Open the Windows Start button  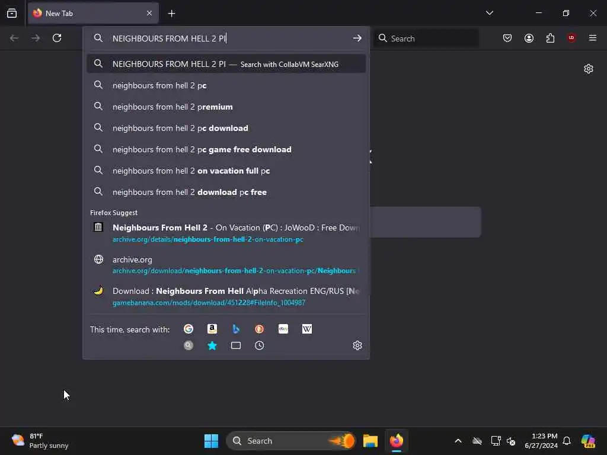click(212, 441)
